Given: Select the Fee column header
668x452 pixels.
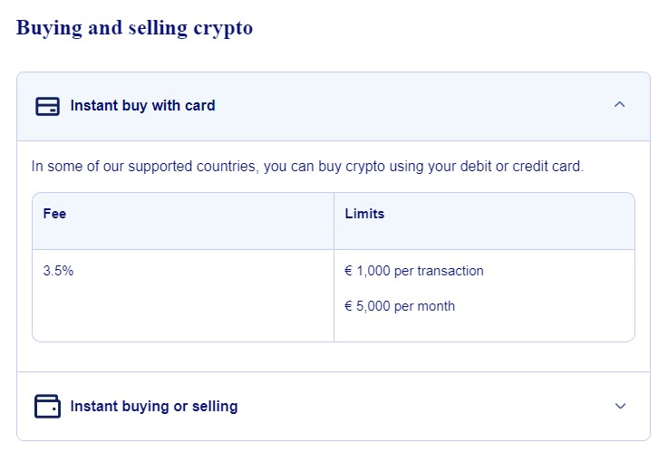Looking at the screenshot, I should [x=55, y=214].
